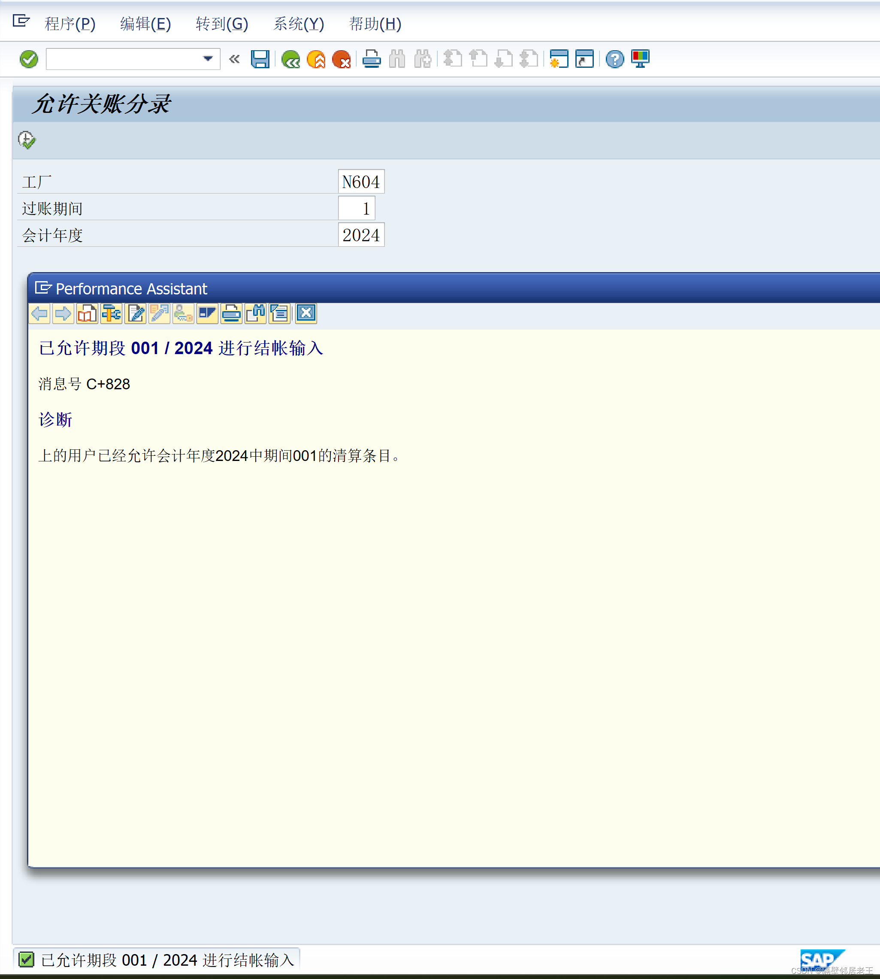Open the 系统(Y) menu

tap(298, 24)
